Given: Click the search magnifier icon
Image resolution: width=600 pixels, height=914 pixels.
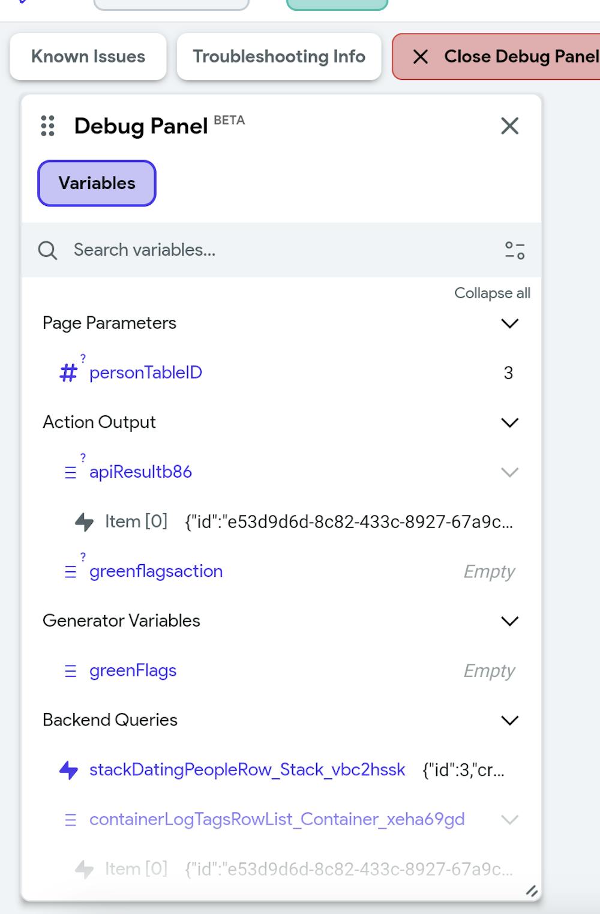Looking at the screenshot, I should 47,250.
